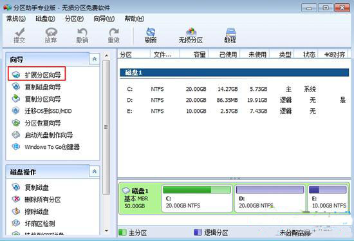The image size is (354, 241).
Task: Click the 撤销 (Undo) toolbar icon
Action: pyautogui.click(x=82, y=35)
